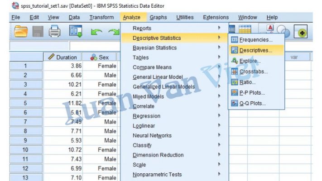Expand the Generalized Linear Models submenu
The image size is (322, 181).
[x=174, y=86]
